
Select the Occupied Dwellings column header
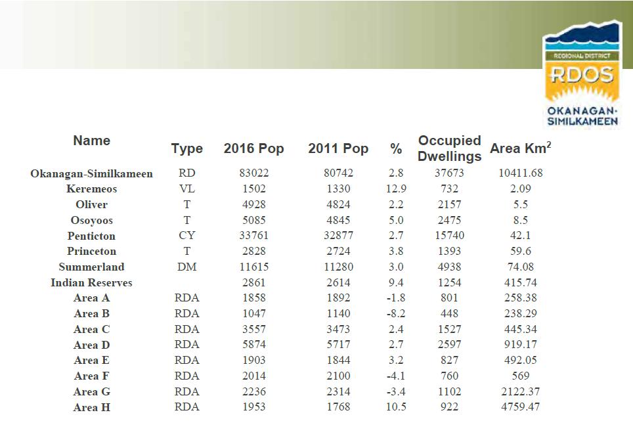pos(450,148)
